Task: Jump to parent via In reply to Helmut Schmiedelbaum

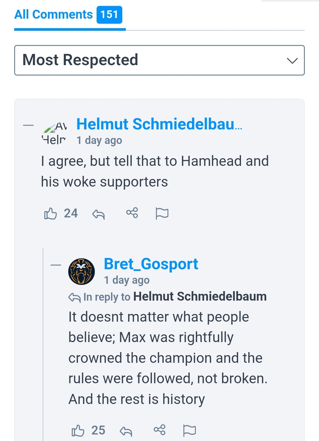Action: [200, 296]
